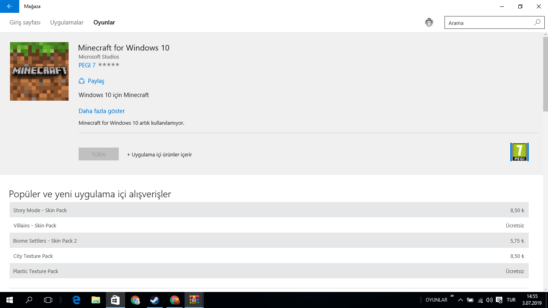Click the search magnifier icon in Arama box
Screen dimensions: 548x308
click(x=537, y=23)
